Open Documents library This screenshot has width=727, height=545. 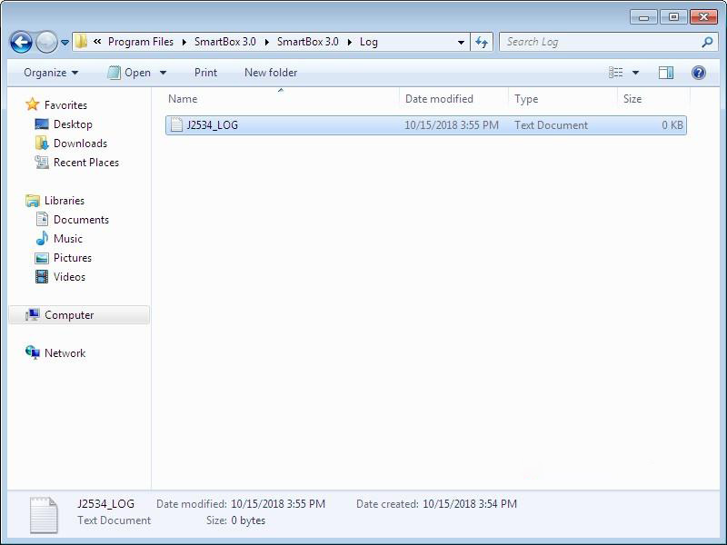[81, 220]
